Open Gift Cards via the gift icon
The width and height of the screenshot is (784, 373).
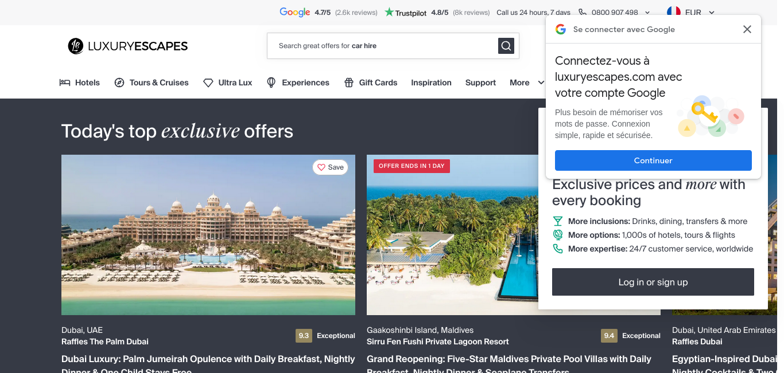pos(349,83)
